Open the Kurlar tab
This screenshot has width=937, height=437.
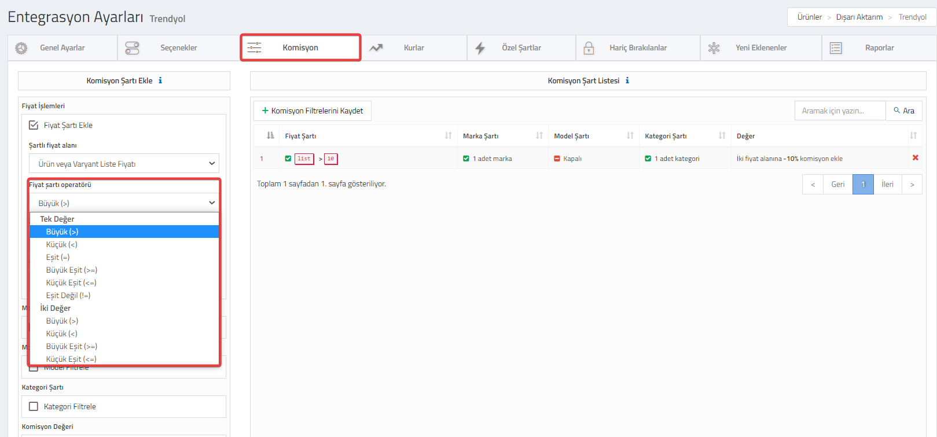[414, 48]
